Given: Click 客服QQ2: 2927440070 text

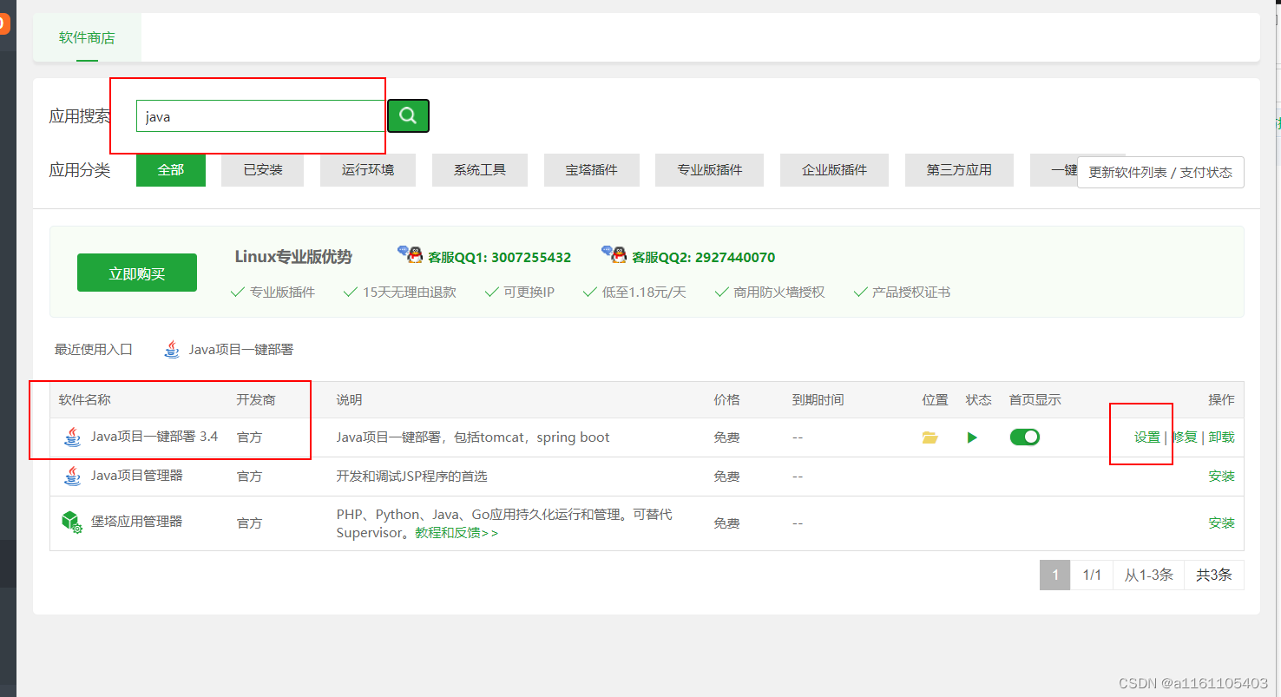Looking at the screenshot, I should tap(704, 257).
